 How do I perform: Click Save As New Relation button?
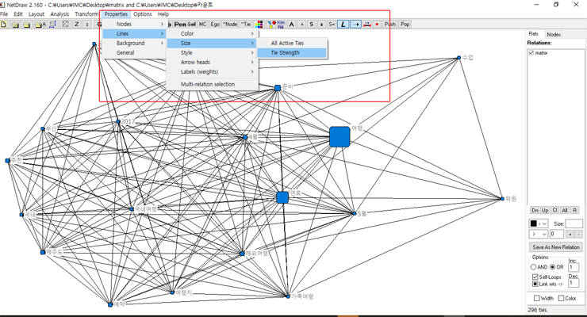[x=555, y=247]
